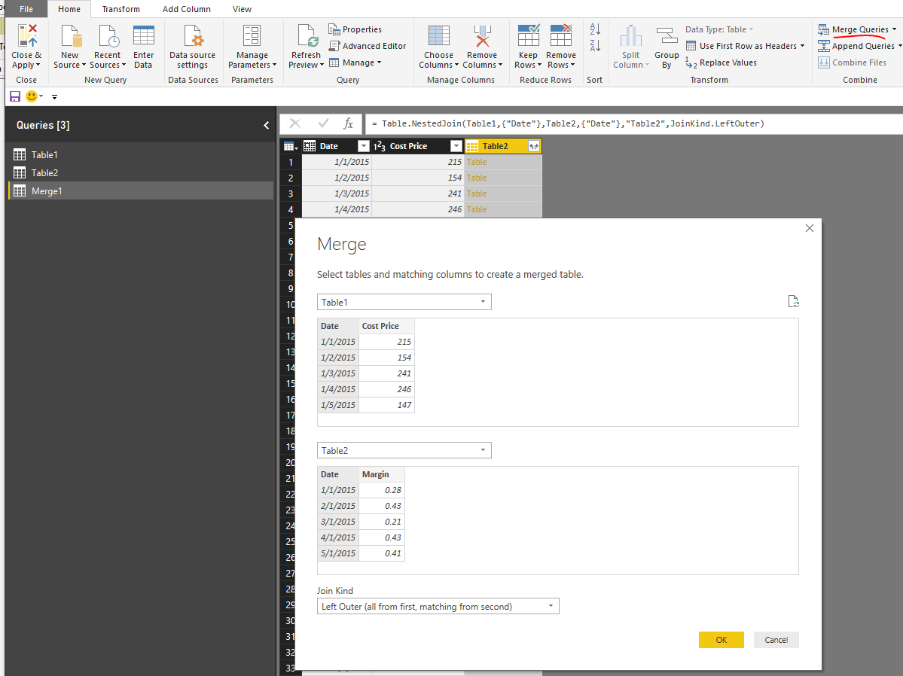The width and height of the screenshot is (903, 676).
Task: Cancel formula edit with X icon
Action: click(295, 123)
